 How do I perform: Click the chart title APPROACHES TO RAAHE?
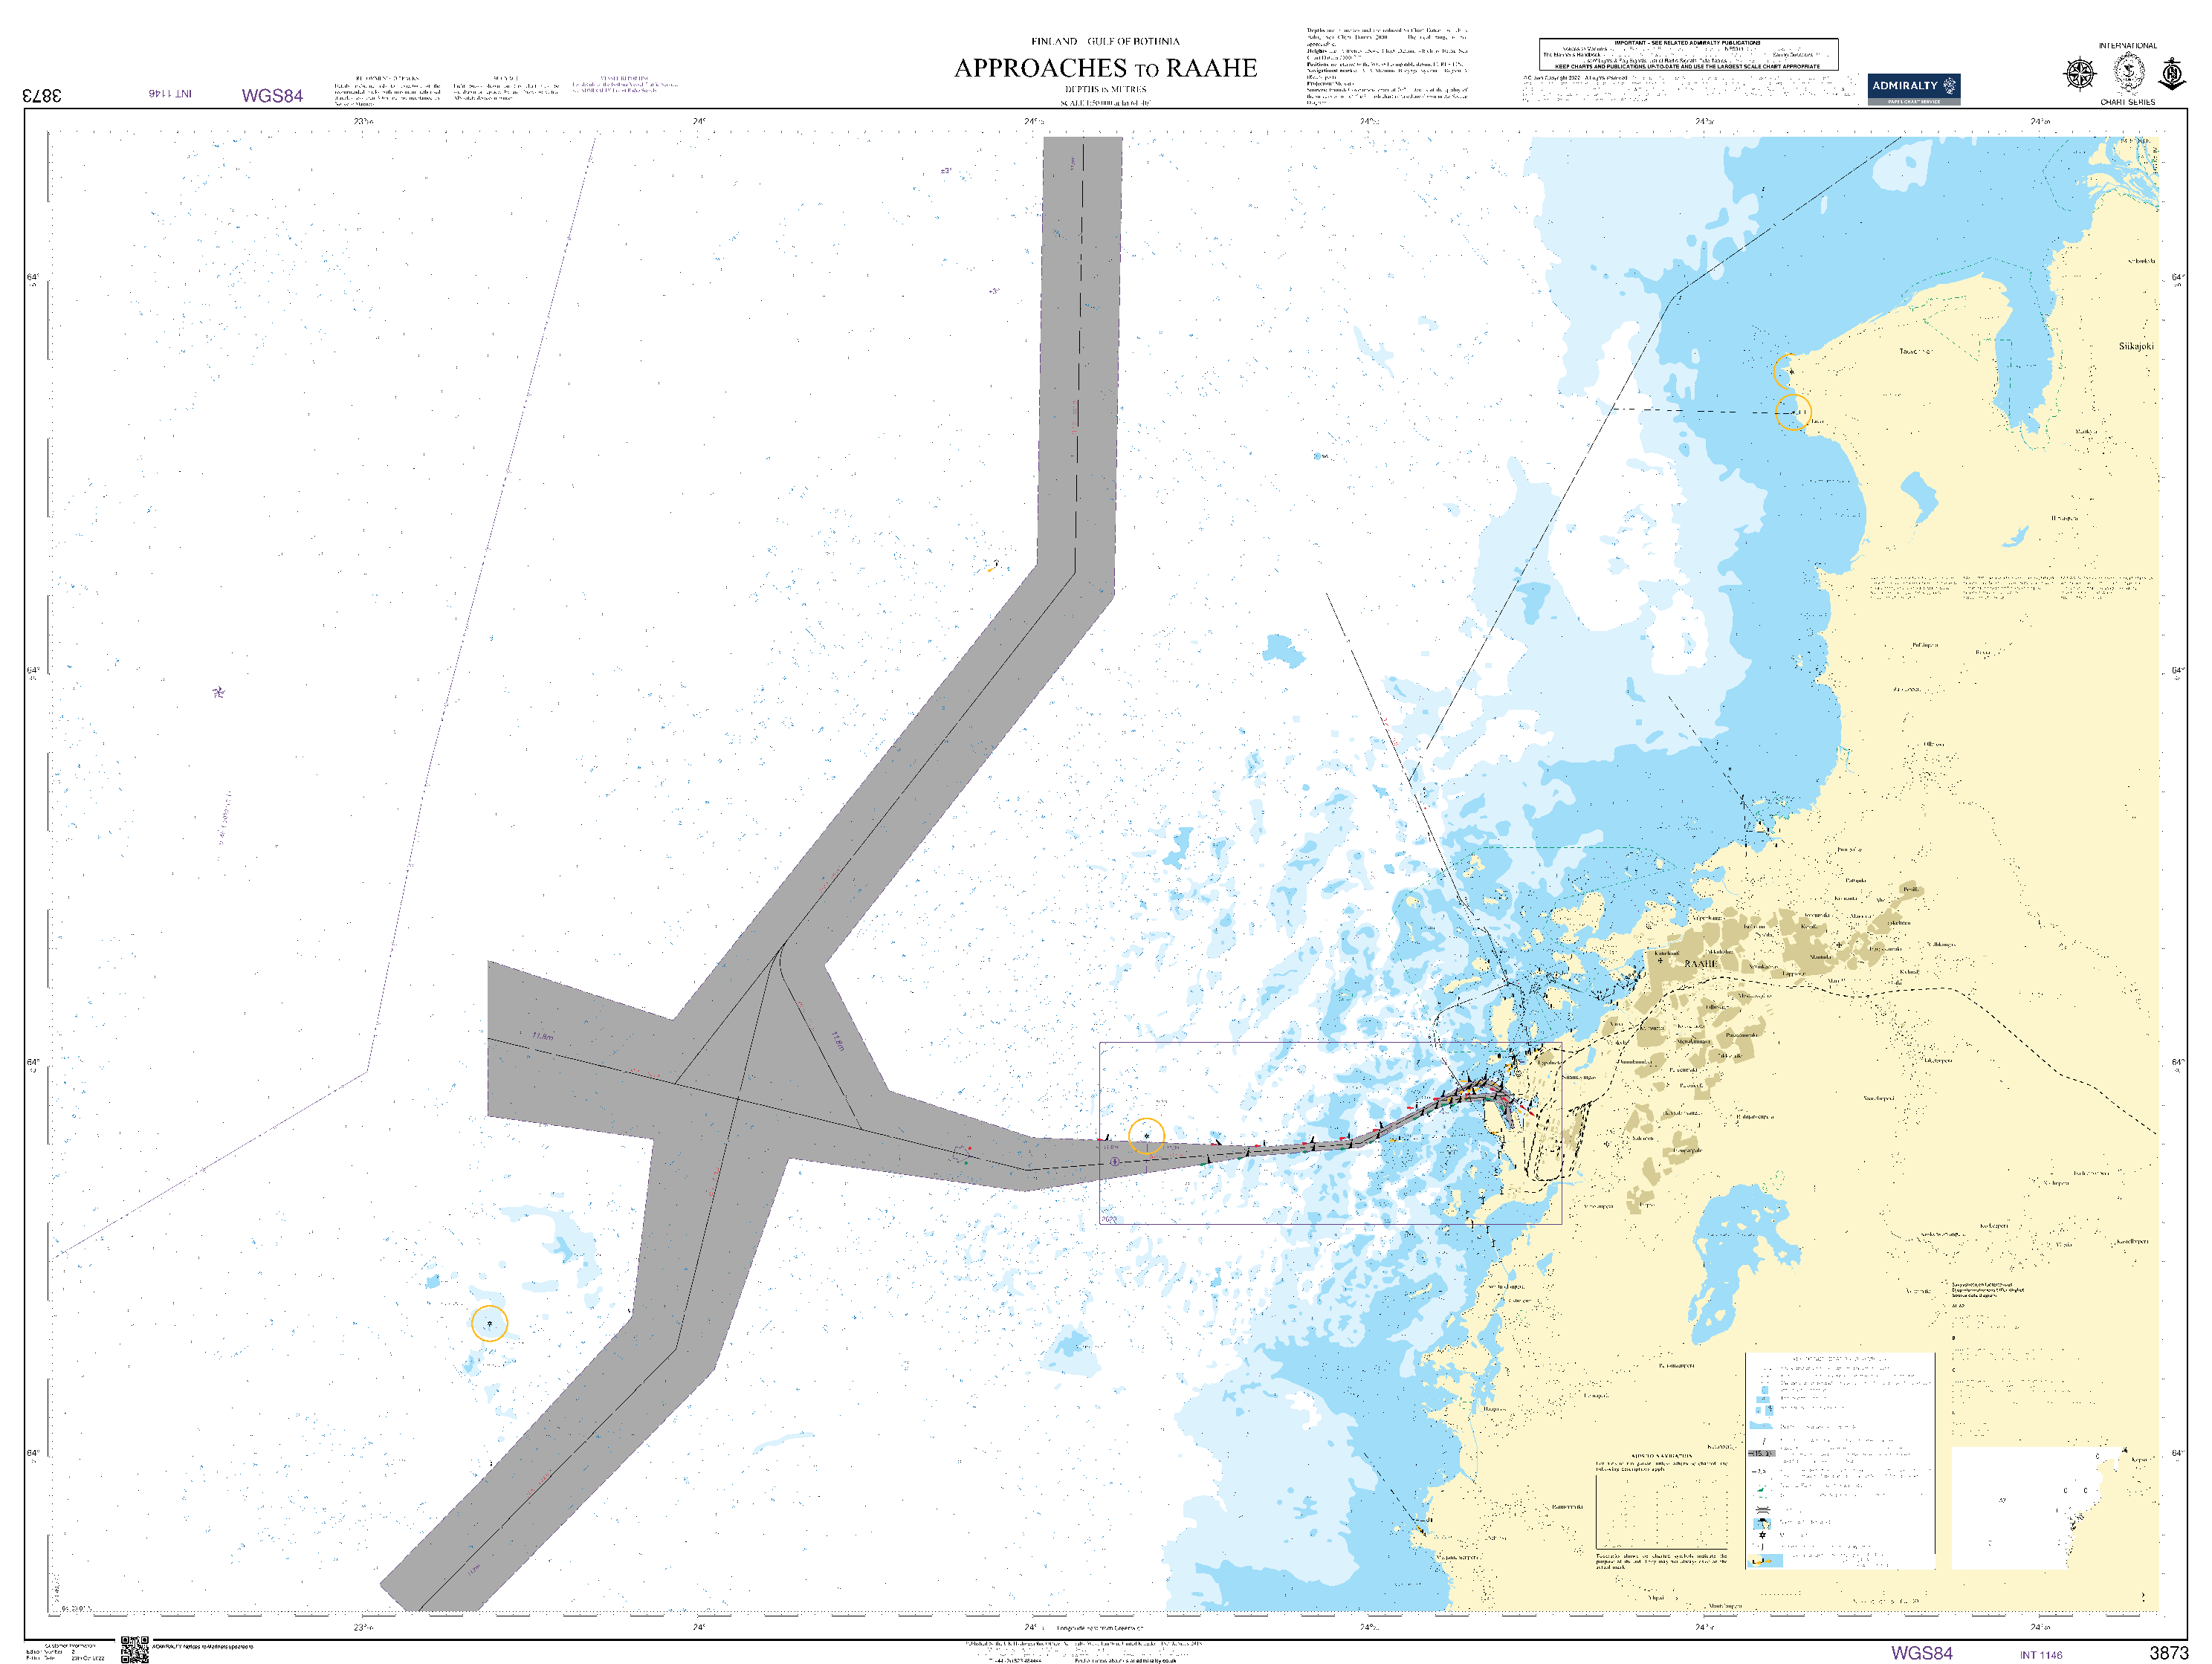click(x=1105, y=68)
